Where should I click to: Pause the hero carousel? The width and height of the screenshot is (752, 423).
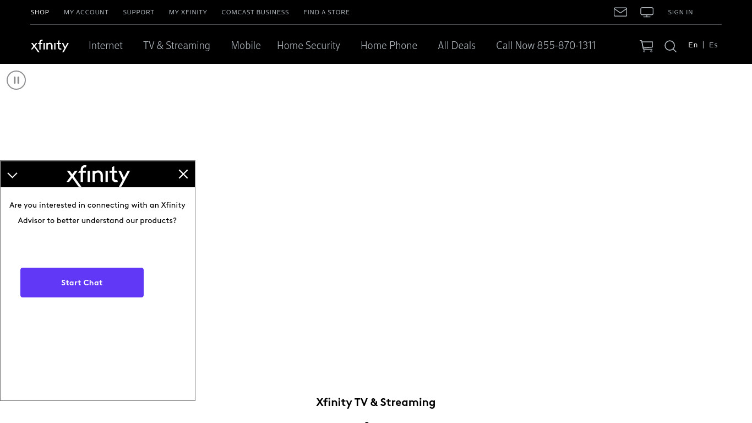pyautogui.click(x=16, y=80)
